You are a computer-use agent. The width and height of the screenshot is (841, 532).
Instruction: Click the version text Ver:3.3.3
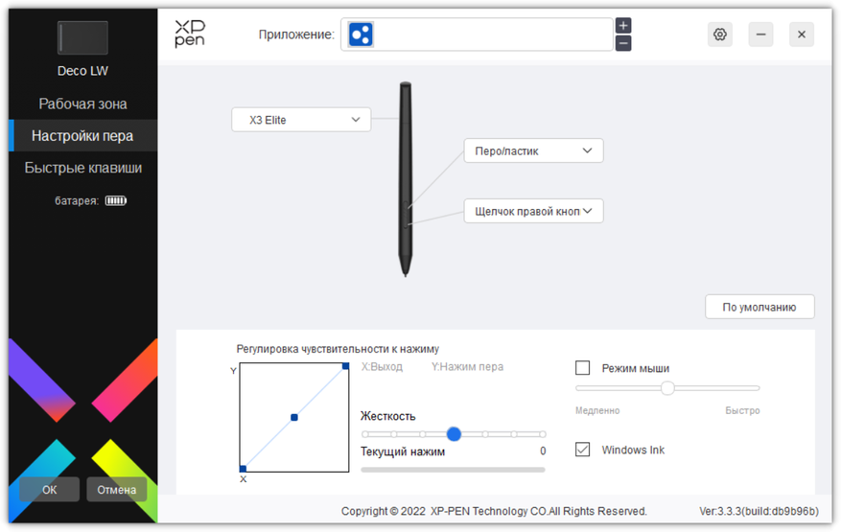coord(759,511)
